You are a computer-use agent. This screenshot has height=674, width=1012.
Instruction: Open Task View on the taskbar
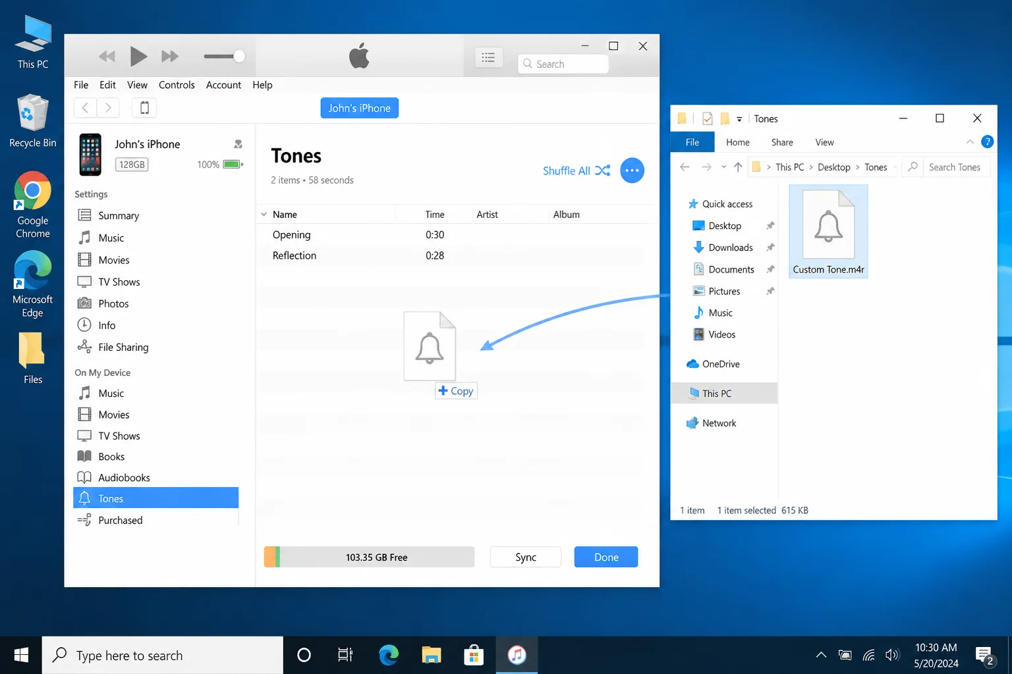[x=345, y=655]
